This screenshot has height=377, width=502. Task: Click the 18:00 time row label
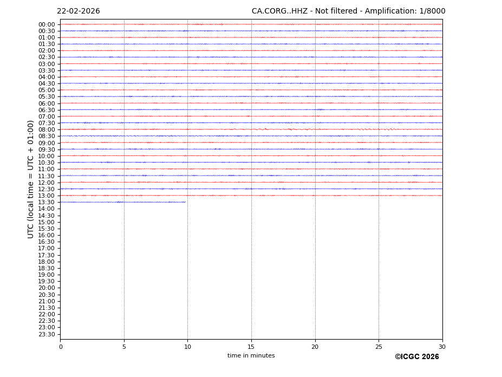pyautogui.click(x=47, y=262)
